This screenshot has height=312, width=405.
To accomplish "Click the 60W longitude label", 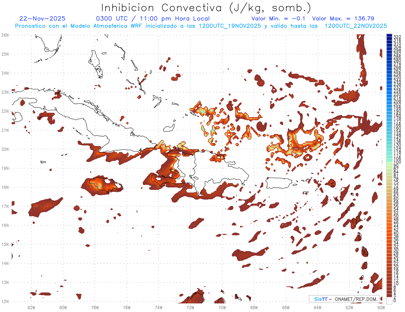I will point(381,307).
